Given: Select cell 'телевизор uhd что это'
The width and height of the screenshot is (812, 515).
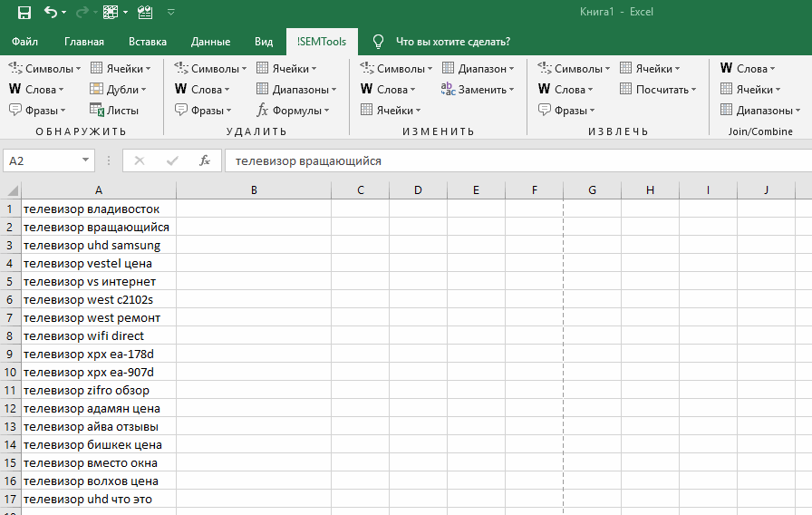Looking at the screenshot, I should (99, 499).
